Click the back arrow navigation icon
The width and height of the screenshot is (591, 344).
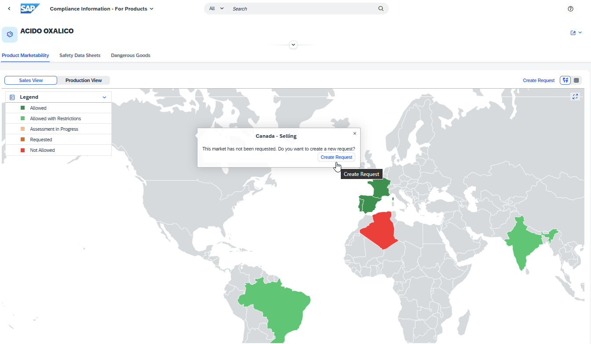click(9, 8)
